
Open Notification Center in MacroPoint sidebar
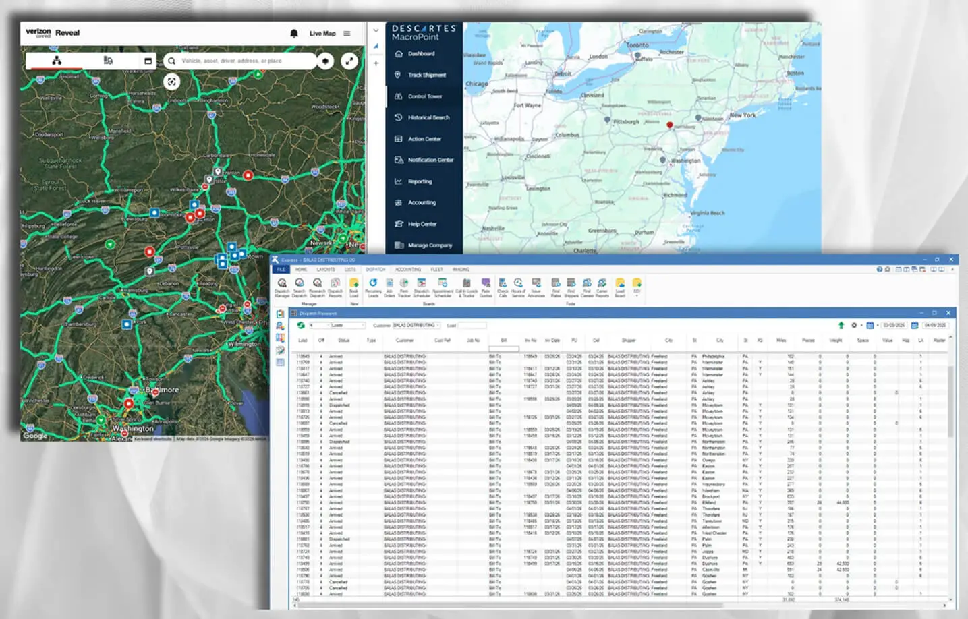point(424,160)
